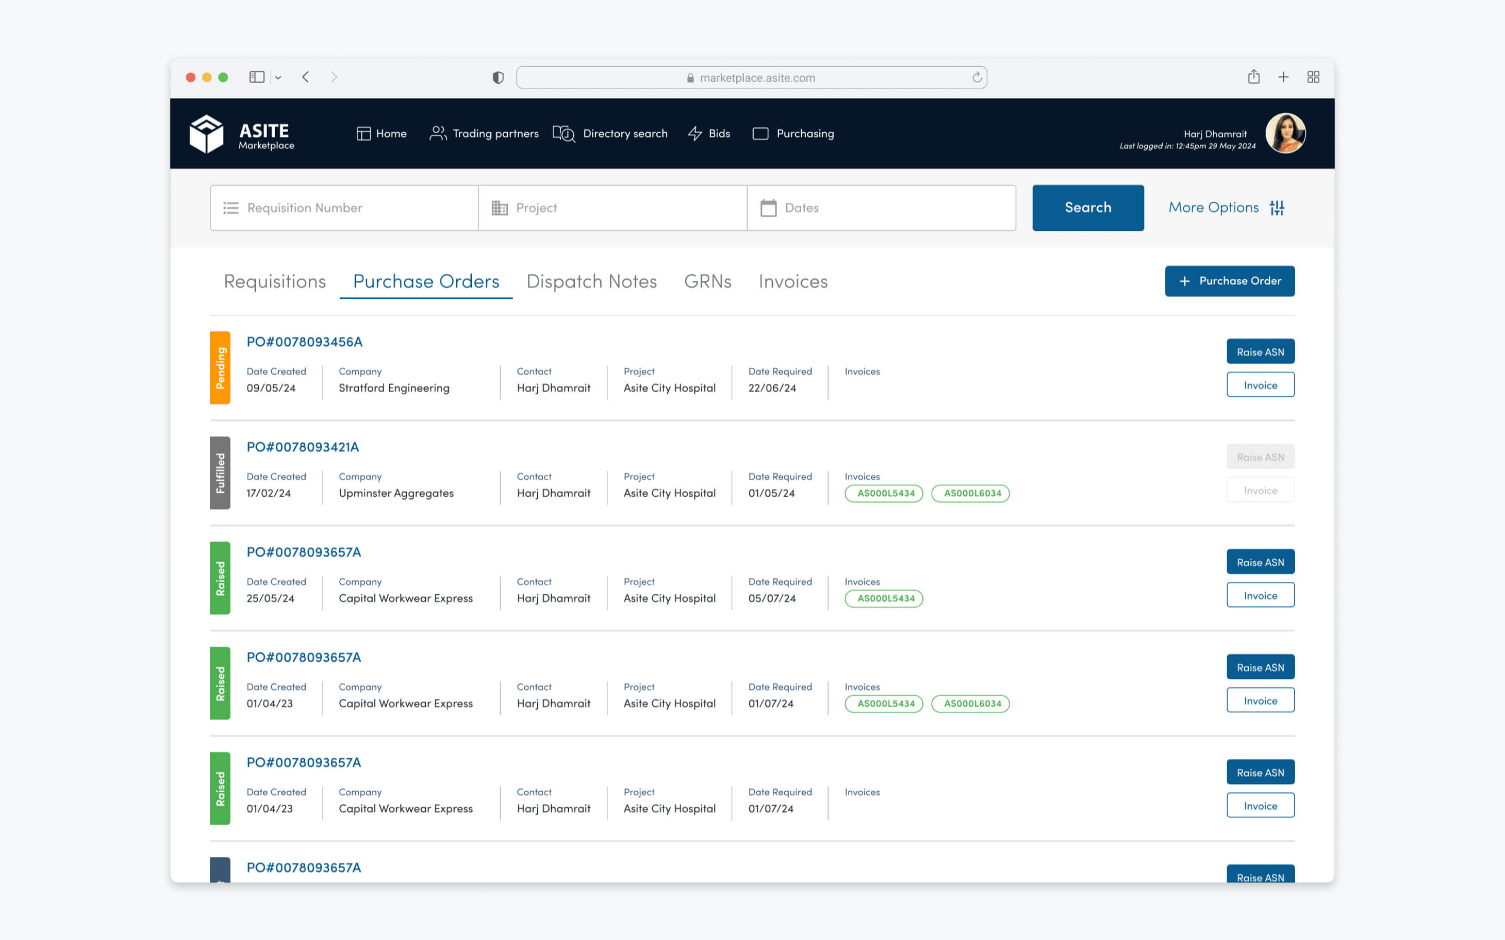Show tab overview grid icon
The image size is (1505, 940).
pyautogui.click(x=1313, y=77)
